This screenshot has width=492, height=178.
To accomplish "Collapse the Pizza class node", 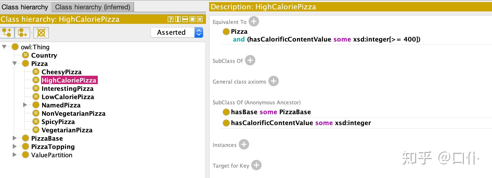I will (x=15, y=63).
